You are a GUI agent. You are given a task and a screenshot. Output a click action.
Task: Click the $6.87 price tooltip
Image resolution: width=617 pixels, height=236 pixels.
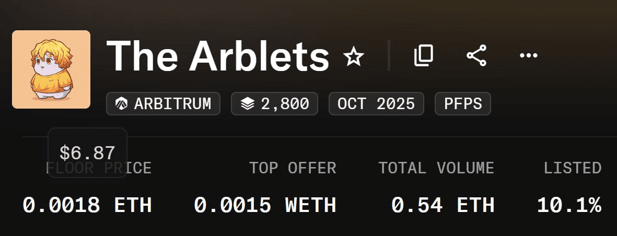(x=87, y=152)
